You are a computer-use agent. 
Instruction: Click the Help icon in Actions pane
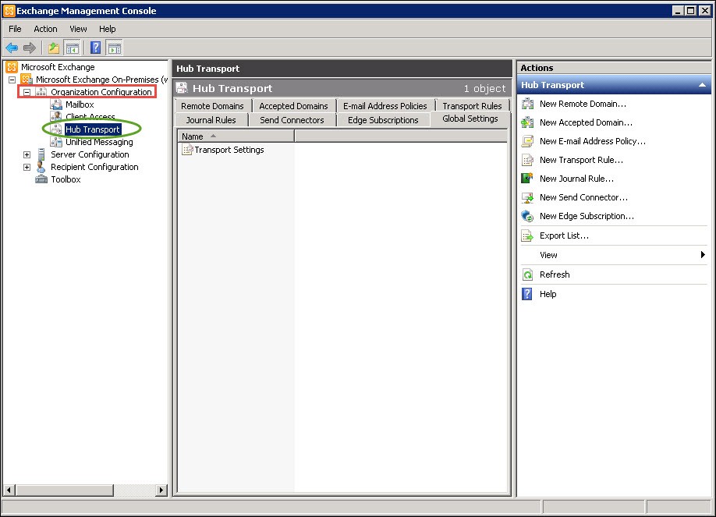[527, 294]
